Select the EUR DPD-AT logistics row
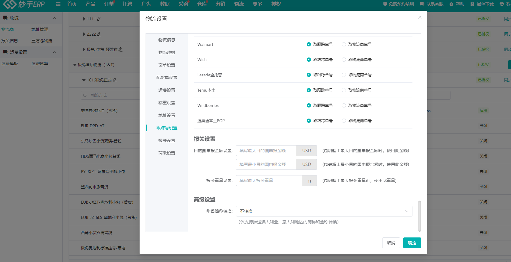 pos(93,126)
